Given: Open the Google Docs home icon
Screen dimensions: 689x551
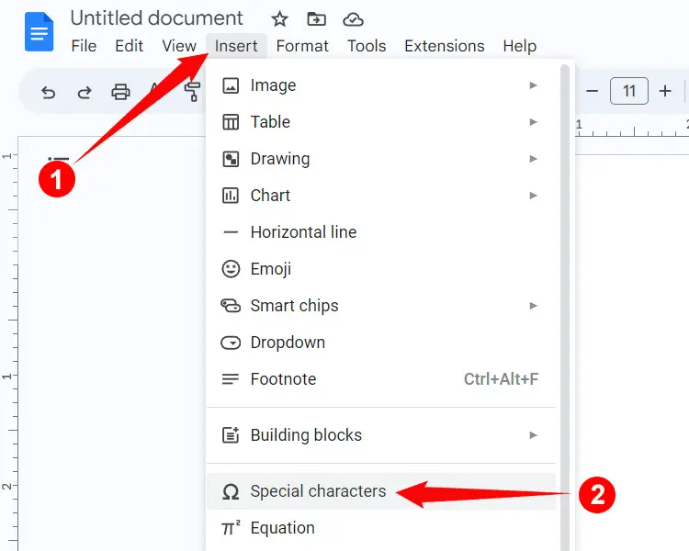Looking at the screenshot, I should pos(40,33).
